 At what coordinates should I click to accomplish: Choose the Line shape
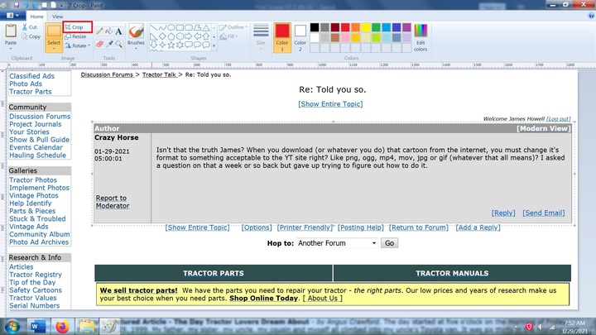coord(154,28)
